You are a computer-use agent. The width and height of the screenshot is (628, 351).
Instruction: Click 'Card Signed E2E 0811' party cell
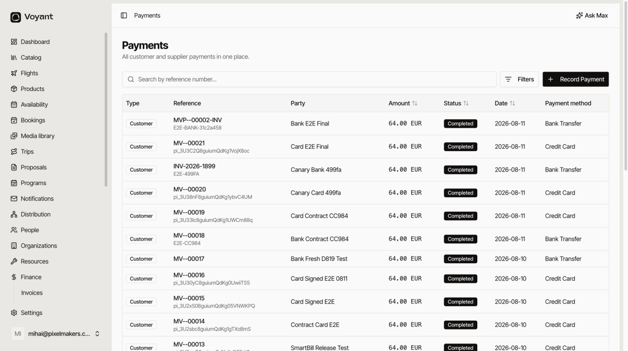click(319, 279)
